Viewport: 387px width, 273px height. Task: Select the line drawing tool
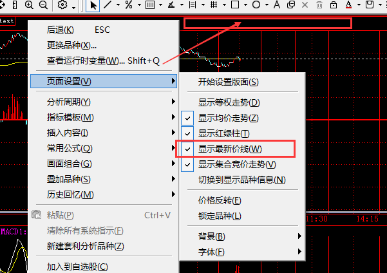pyautogui.click(x=108, y=5)
